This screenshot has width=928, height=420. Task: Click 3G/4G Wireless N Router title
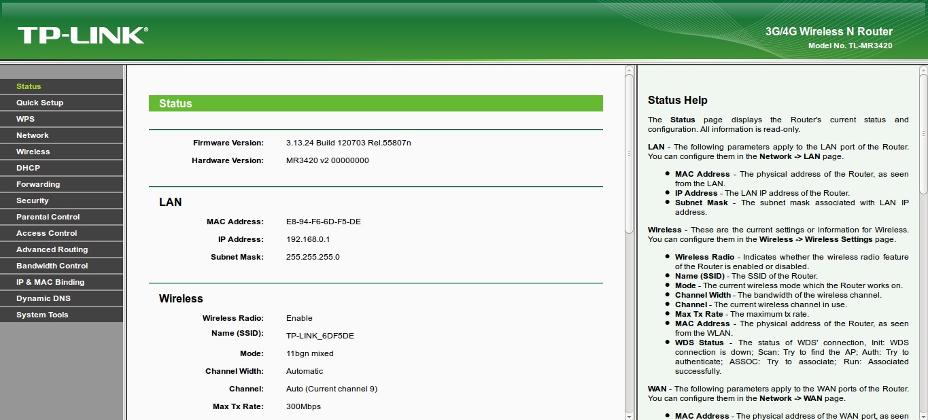point(829,31)
